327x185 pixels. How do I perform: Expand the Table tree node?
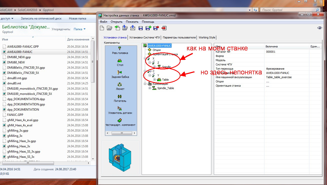[154, 80]
